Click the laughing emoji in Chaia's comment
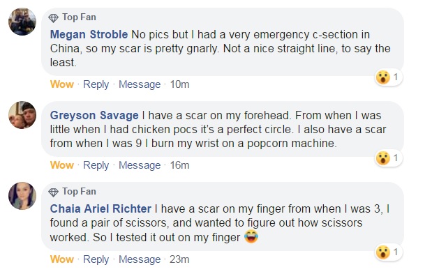432x274 pixels. click(x=251, y=237)
